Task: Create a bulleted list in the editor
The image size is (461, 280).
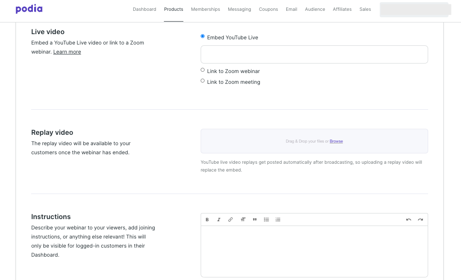Action: pyautogui.click(x=266, y=220)
